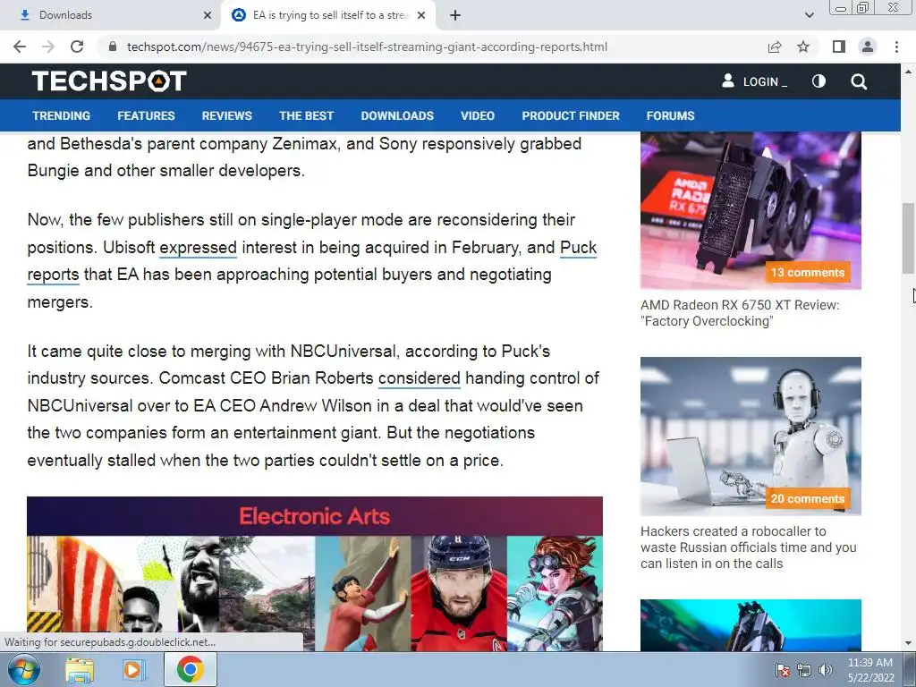Follow the 'considered' link
This screenshot has width=916, height=687.
(x=420, y=378)
